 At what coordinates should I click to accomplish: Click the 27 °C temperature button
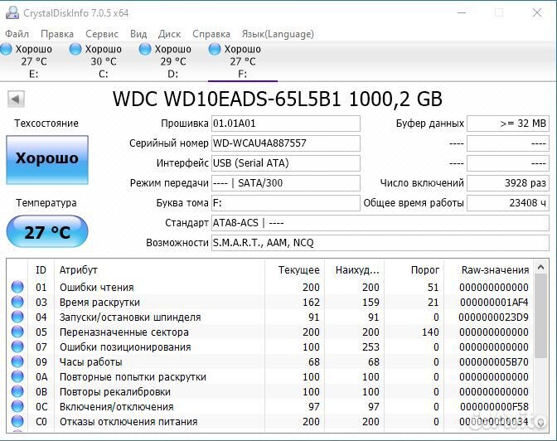(x=47, y=231)
